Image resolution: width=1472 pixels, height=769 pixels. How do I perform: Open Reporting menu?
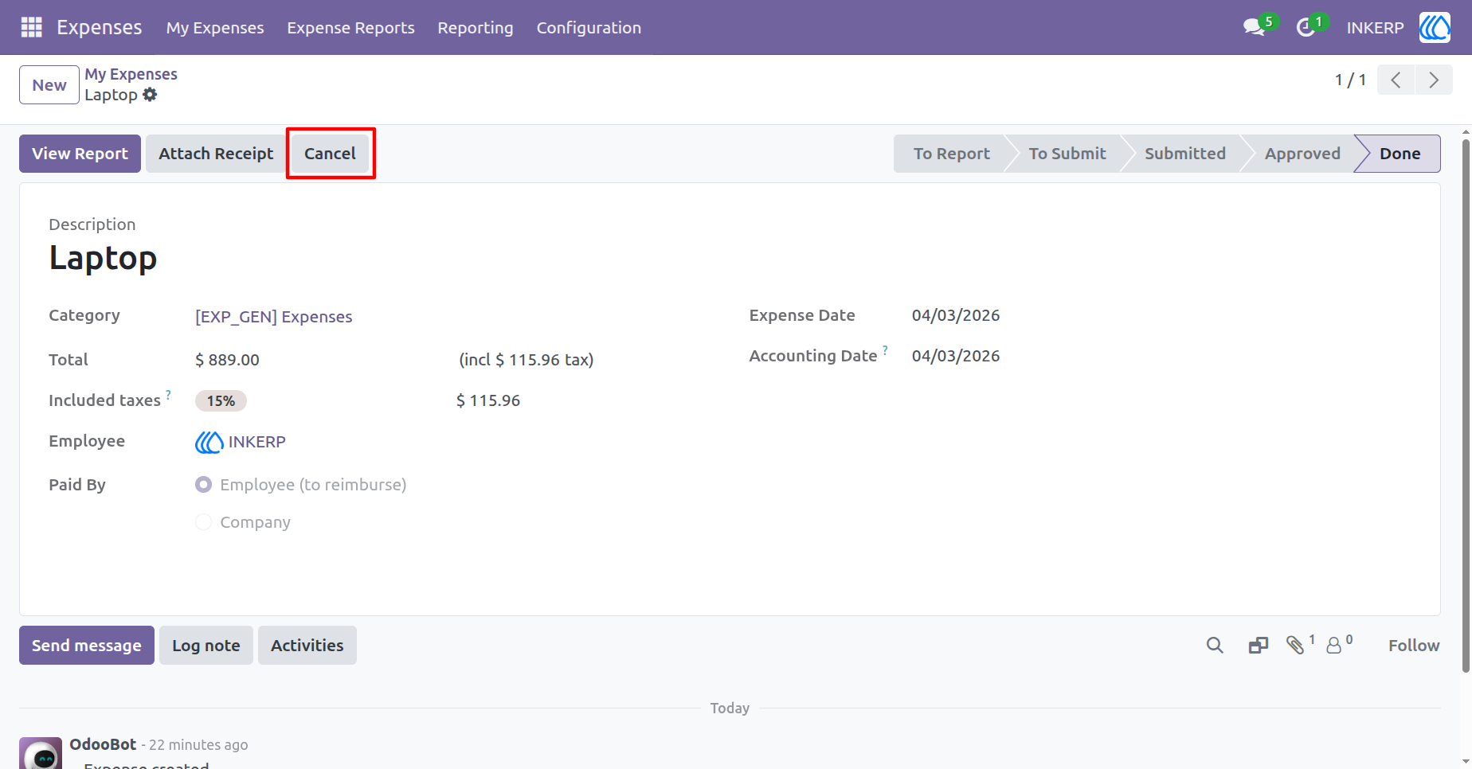pos(476,28)
